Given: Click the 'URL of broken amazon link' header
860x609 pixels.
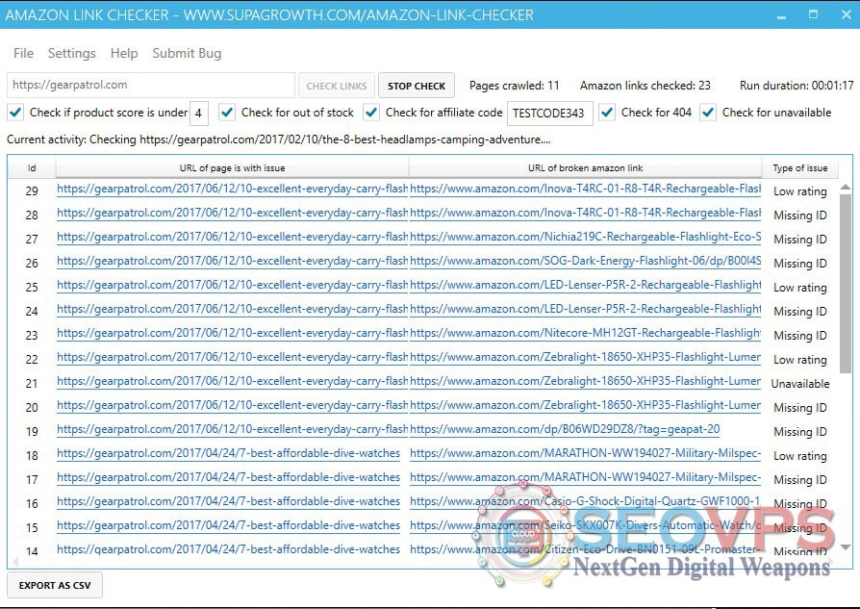Looking at the screenshot, I should (x=585, y=168).
